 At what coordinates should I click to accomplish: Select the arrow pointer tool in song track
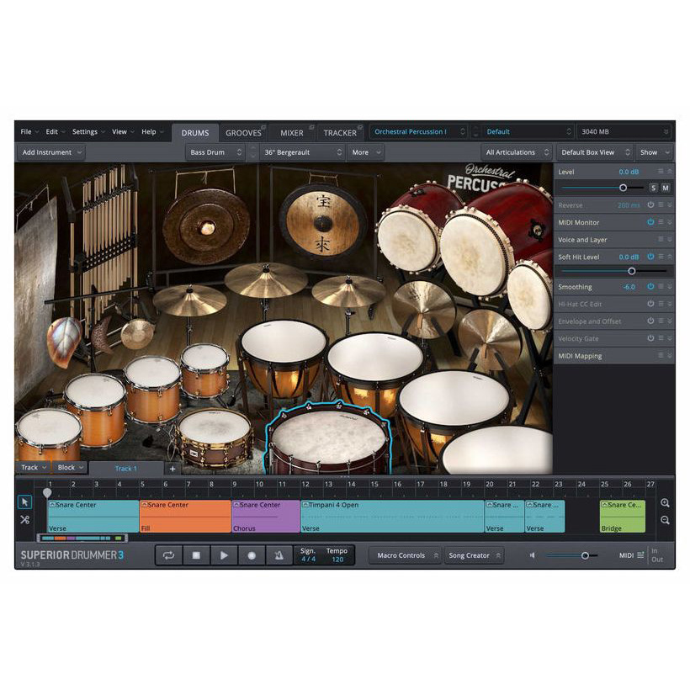24,502
